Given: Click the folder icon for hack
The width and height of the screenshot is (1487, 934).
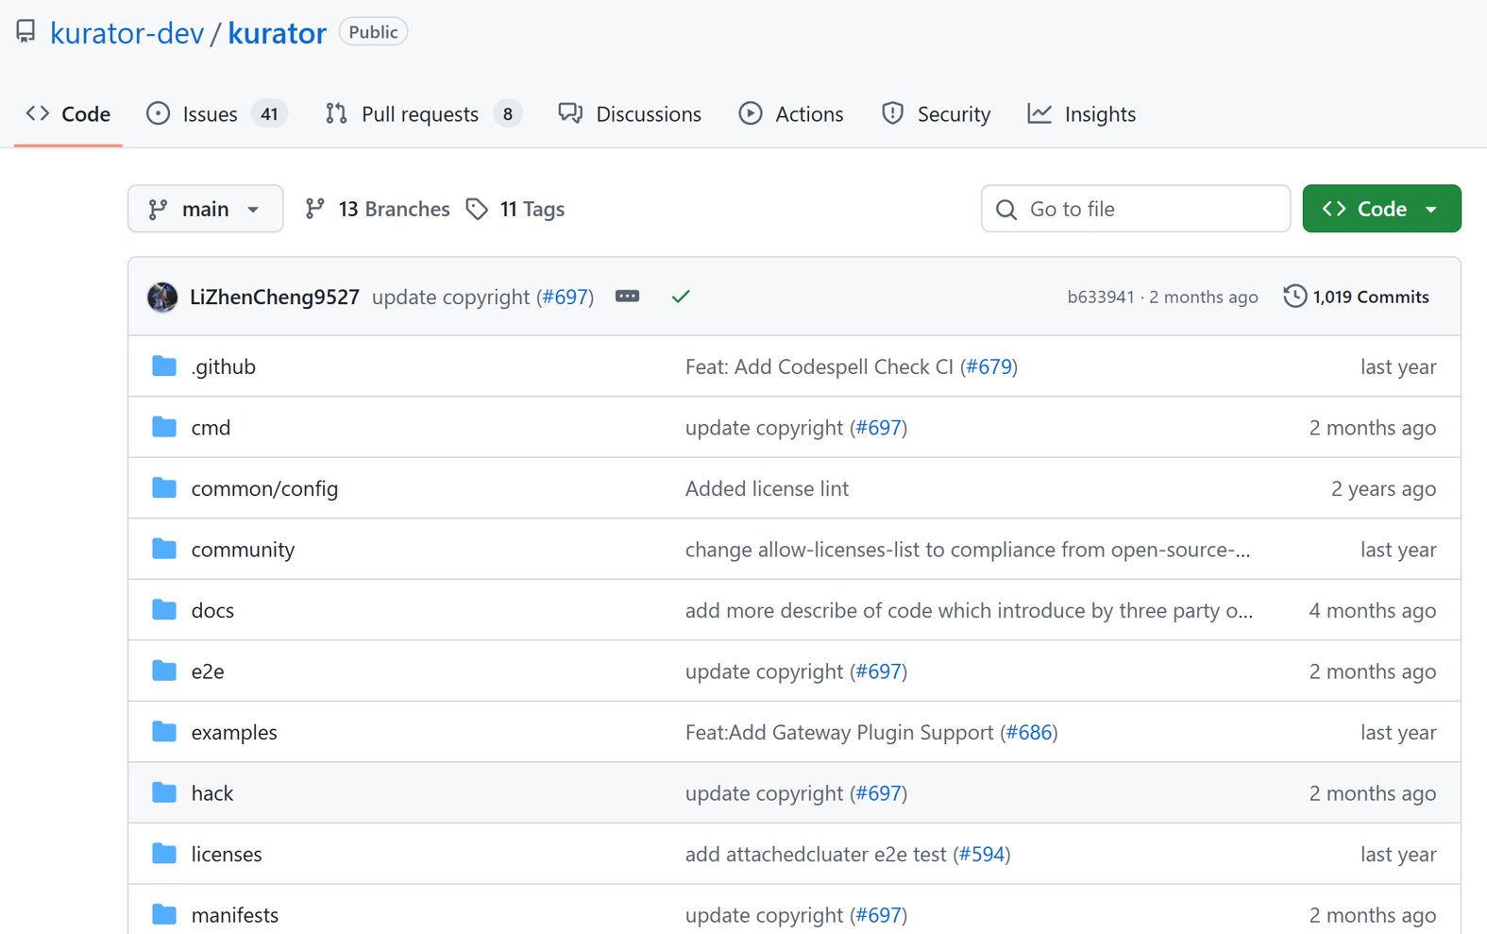Looking at the screenshot, I should (164, 792).
